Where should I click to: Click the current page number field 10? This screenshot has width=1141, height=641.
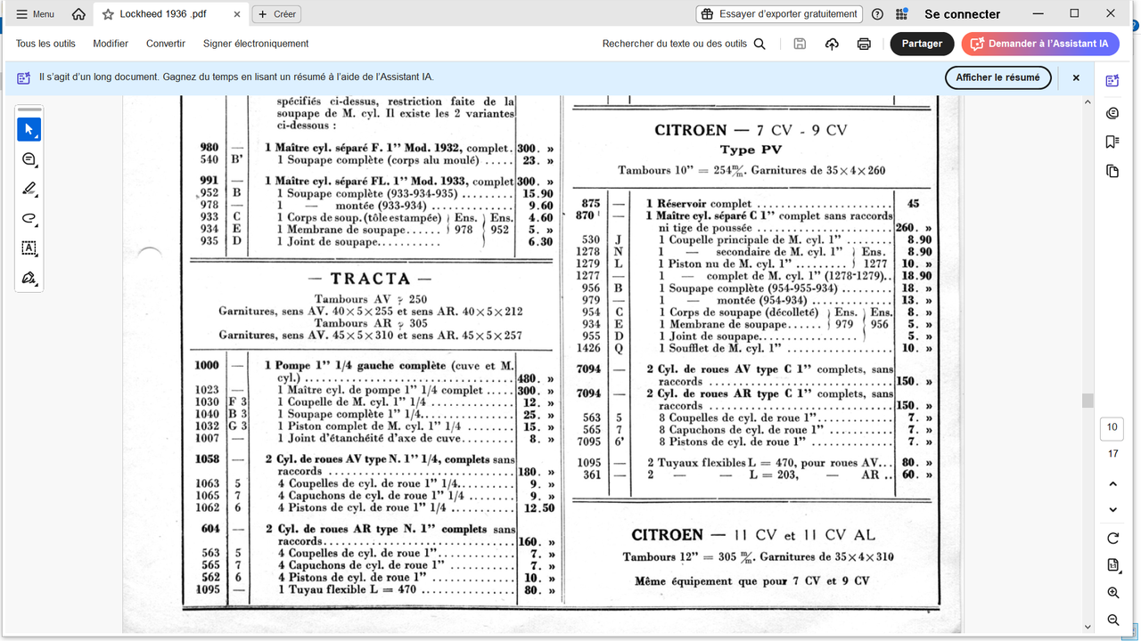point(1112,427)
